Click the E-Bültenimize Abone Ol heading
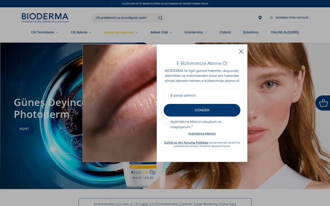This screenshot has width=330, height=206. tap(202, 63)
